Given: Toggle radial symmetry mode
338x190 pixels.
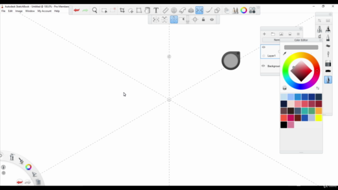Looking at the screenshot, I should click(174, 20).
